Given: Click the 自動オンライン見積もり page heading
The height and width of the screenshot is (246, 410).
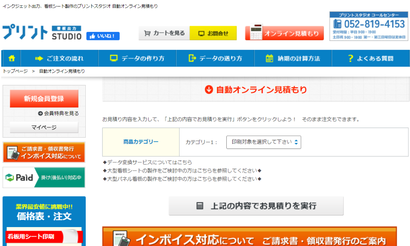Looking at the screenshot, I should 262,90.
